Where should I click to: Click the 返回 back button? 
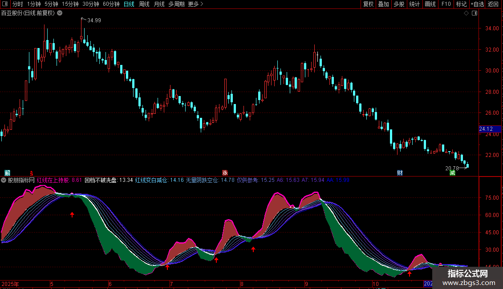tap(493, 4)
